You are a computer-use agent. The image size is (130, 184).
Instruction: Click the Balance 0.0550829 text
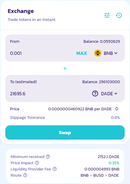[102, 41]
